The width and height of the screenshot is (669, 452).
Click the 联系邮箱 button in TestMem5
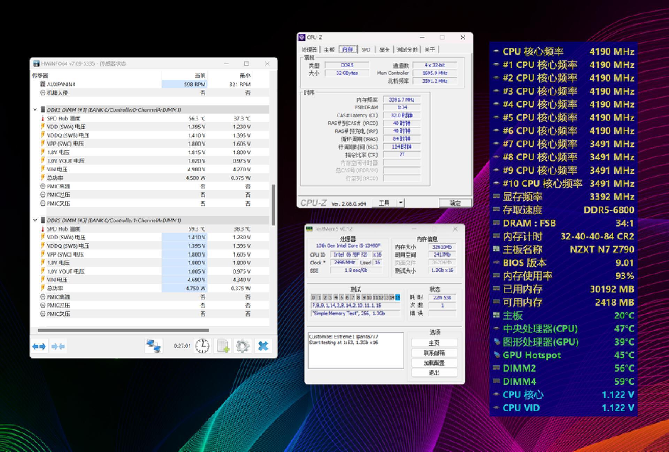(434, 353)
